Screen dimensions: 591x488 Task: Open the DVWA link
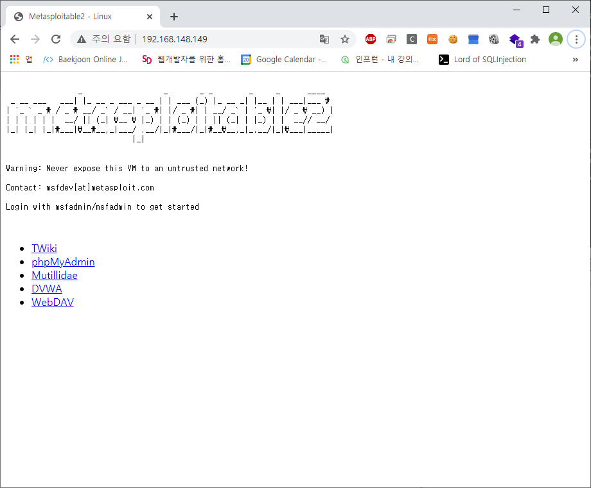(47, 289)
